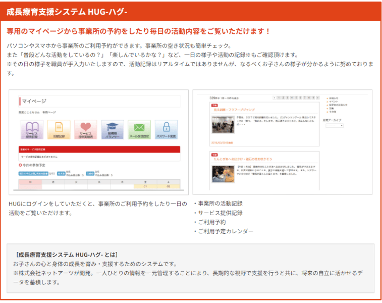Open the 月間アーカイブ dropdown
382x303 pixels.
pyautogui.click(x=335, y=126)
